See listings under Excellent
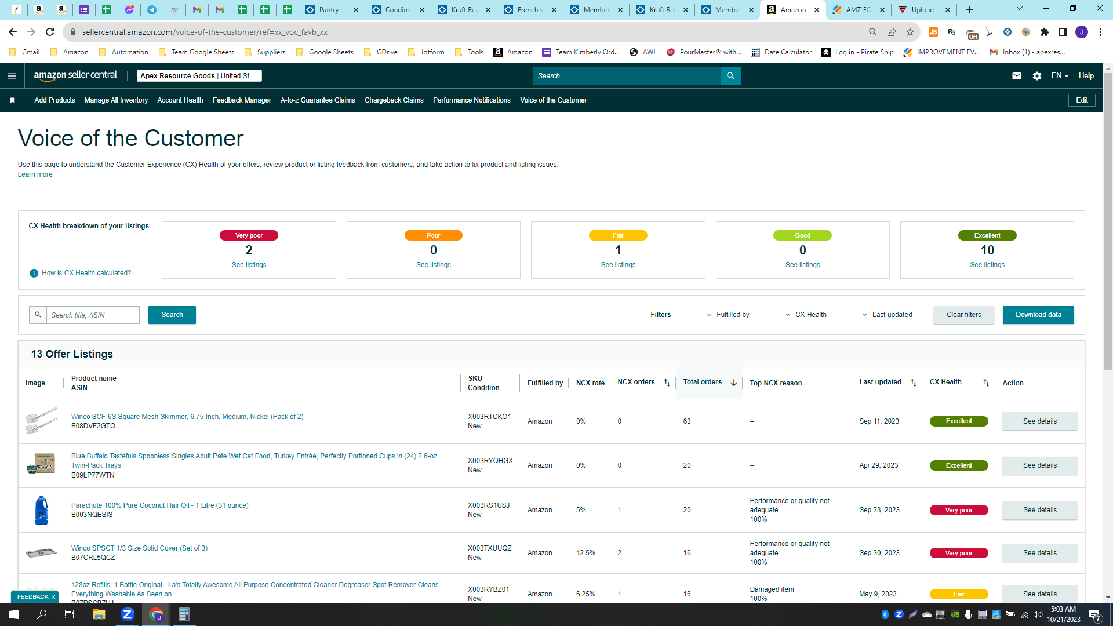The height and width of the screenshot is (626, 1113). (x=987, y=265)
